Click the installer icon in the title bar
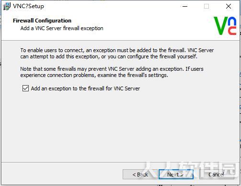241x186 pixels. tap(7, 6)
